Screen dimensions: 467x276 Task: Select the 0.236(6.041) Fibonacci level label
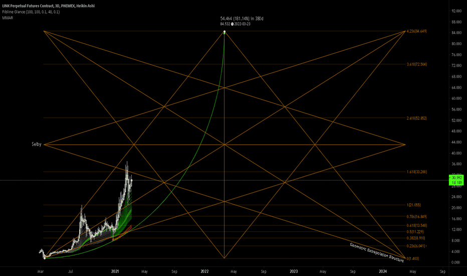tap(416, 246)
